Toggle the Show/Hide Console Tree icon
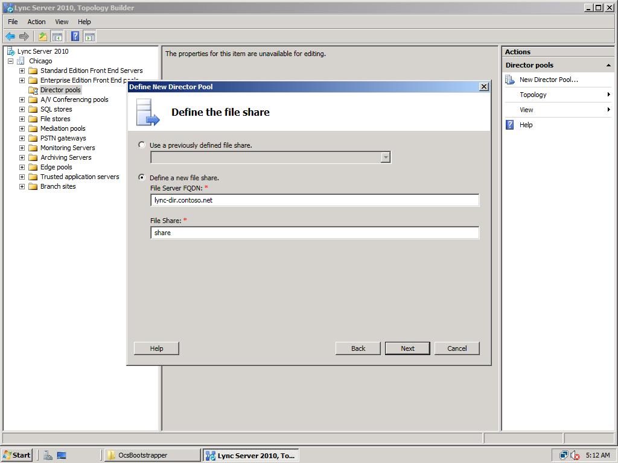The image size is (618, 463). (57, 37)
